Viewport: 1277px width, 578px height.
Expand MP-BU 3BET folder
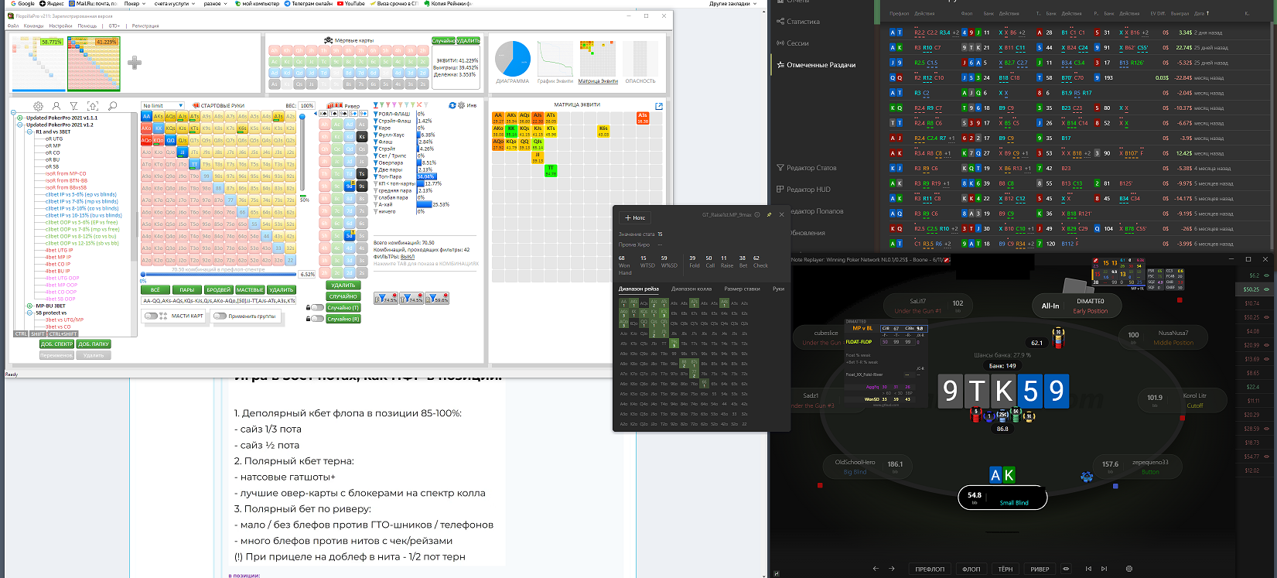tap(29, 306)
